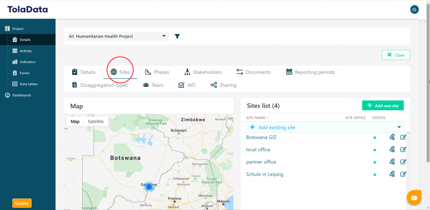Unlink the Botswana GIZ site

392,137
